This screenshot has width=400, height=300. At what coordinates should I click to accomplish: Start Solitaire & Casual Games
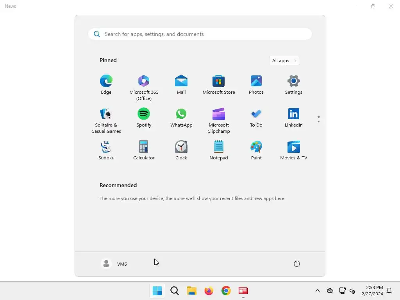tap(106, 120)
